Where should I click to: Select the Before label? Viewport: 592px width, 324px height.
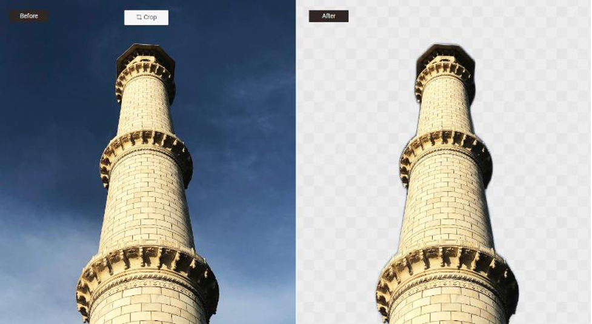[x=29, y=16]
